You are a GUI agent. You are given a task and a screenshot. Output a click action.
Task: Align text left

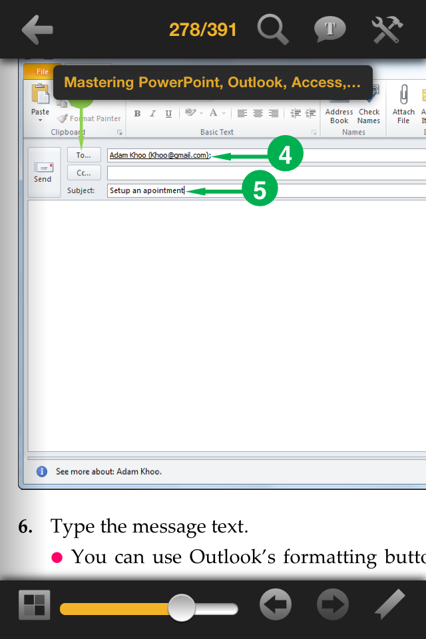(242, 113)
